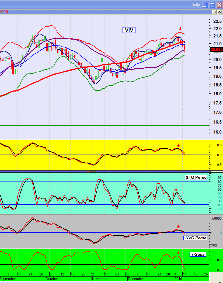Click the 22.5 price axis value
Viewport: 223px width, 283px height.
pos(217,21)
